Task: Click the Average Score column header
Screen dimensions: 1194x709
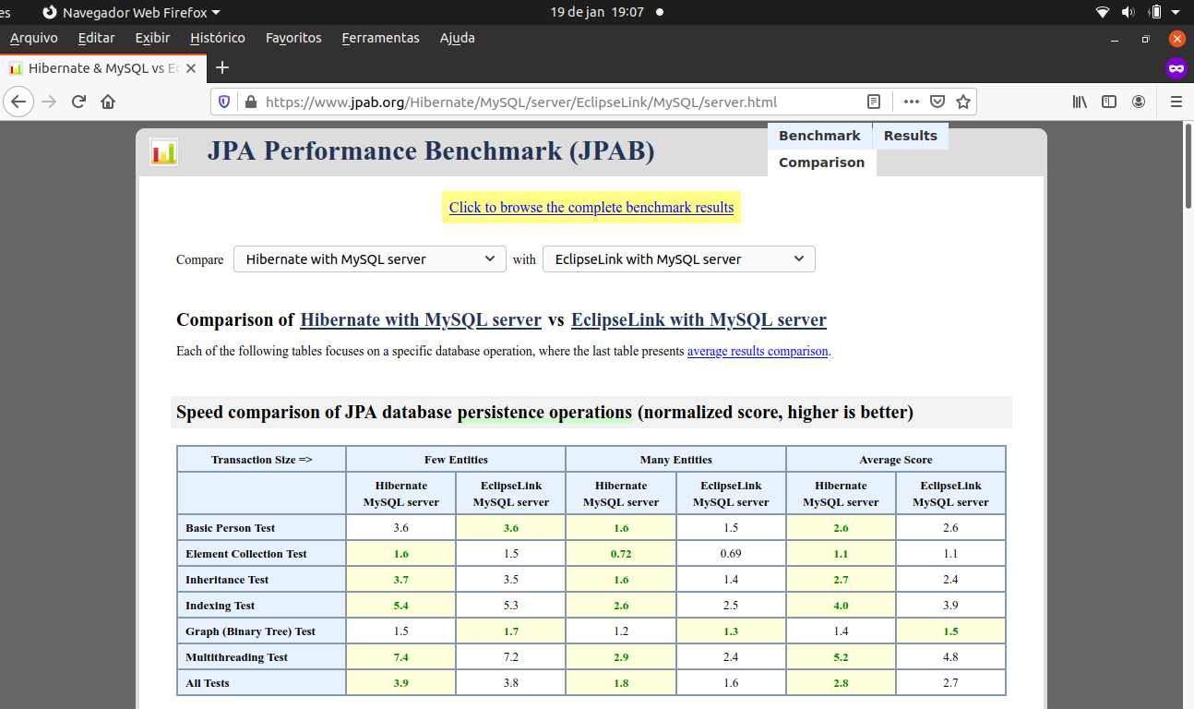Action: pyautogui.click(x=896, y=460)
